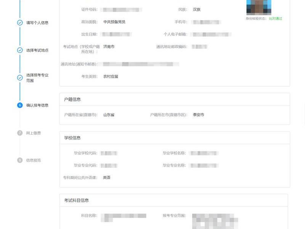Click the 个人电子邮箱 label

pos(175,34)
